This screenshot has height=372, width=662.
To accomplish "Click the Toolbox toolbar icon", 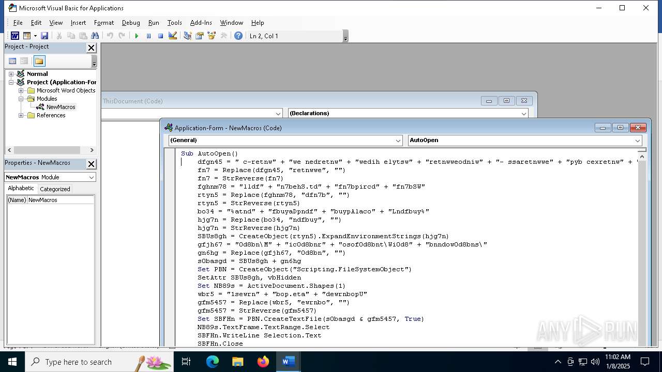I will coord(223,36).
